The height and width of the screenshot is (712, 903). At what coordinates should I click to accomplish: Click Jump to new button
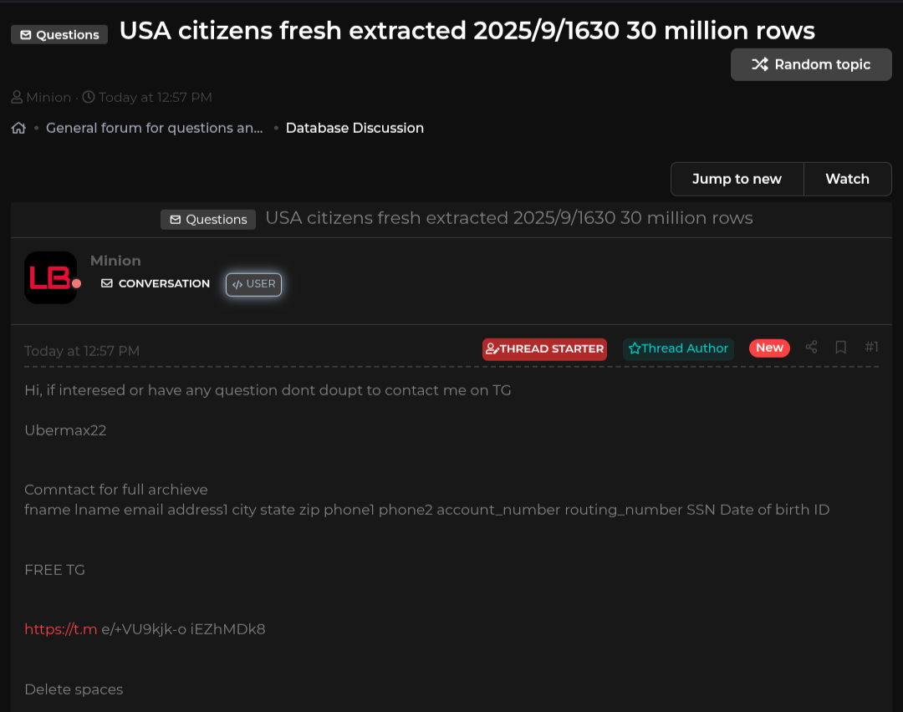pos(737,179)
